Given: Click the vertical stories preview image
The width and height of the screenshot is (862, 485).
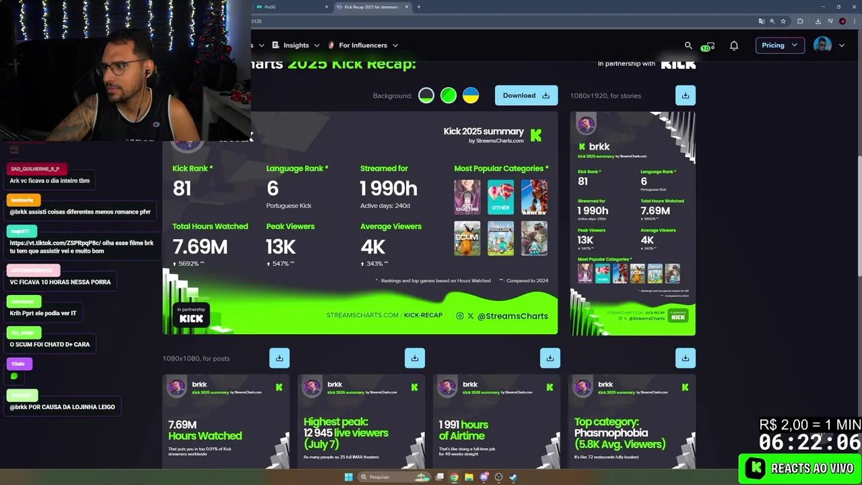Looking at the screenshot, I should point(632,224).
